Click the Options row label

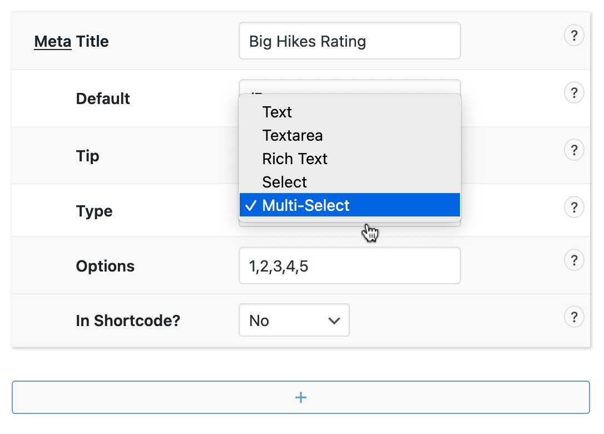click(105, 266)
